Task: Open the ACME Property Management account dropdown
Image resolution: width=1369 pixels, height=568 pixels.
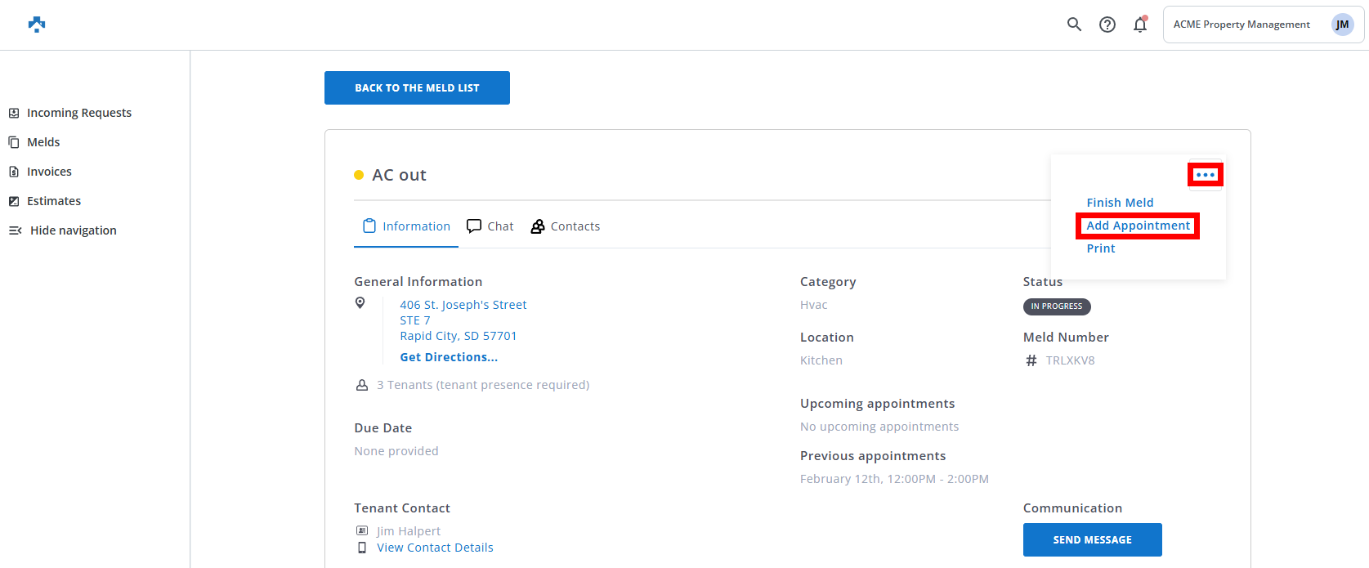Action: (1241, 25)
